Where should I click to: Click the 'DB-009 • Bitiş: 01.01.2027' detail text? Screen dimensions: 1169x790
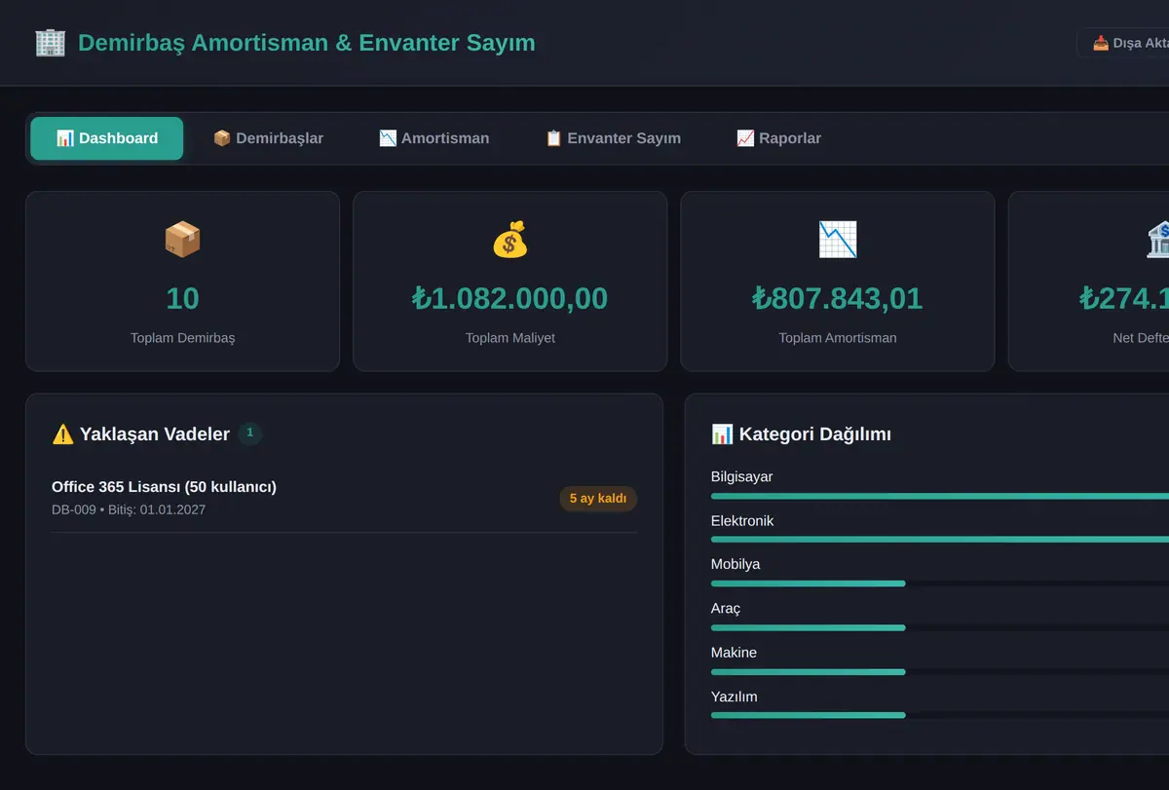click(129, 509)
